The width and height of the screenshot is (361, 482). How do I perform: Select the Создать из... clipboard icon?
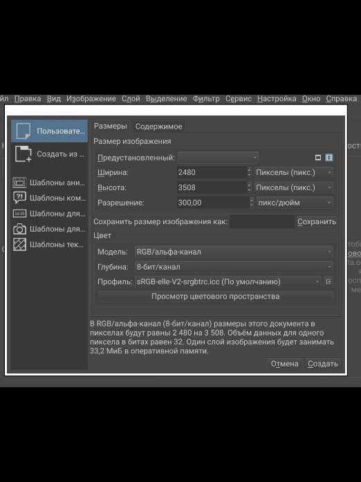click(x=24, y=154)
